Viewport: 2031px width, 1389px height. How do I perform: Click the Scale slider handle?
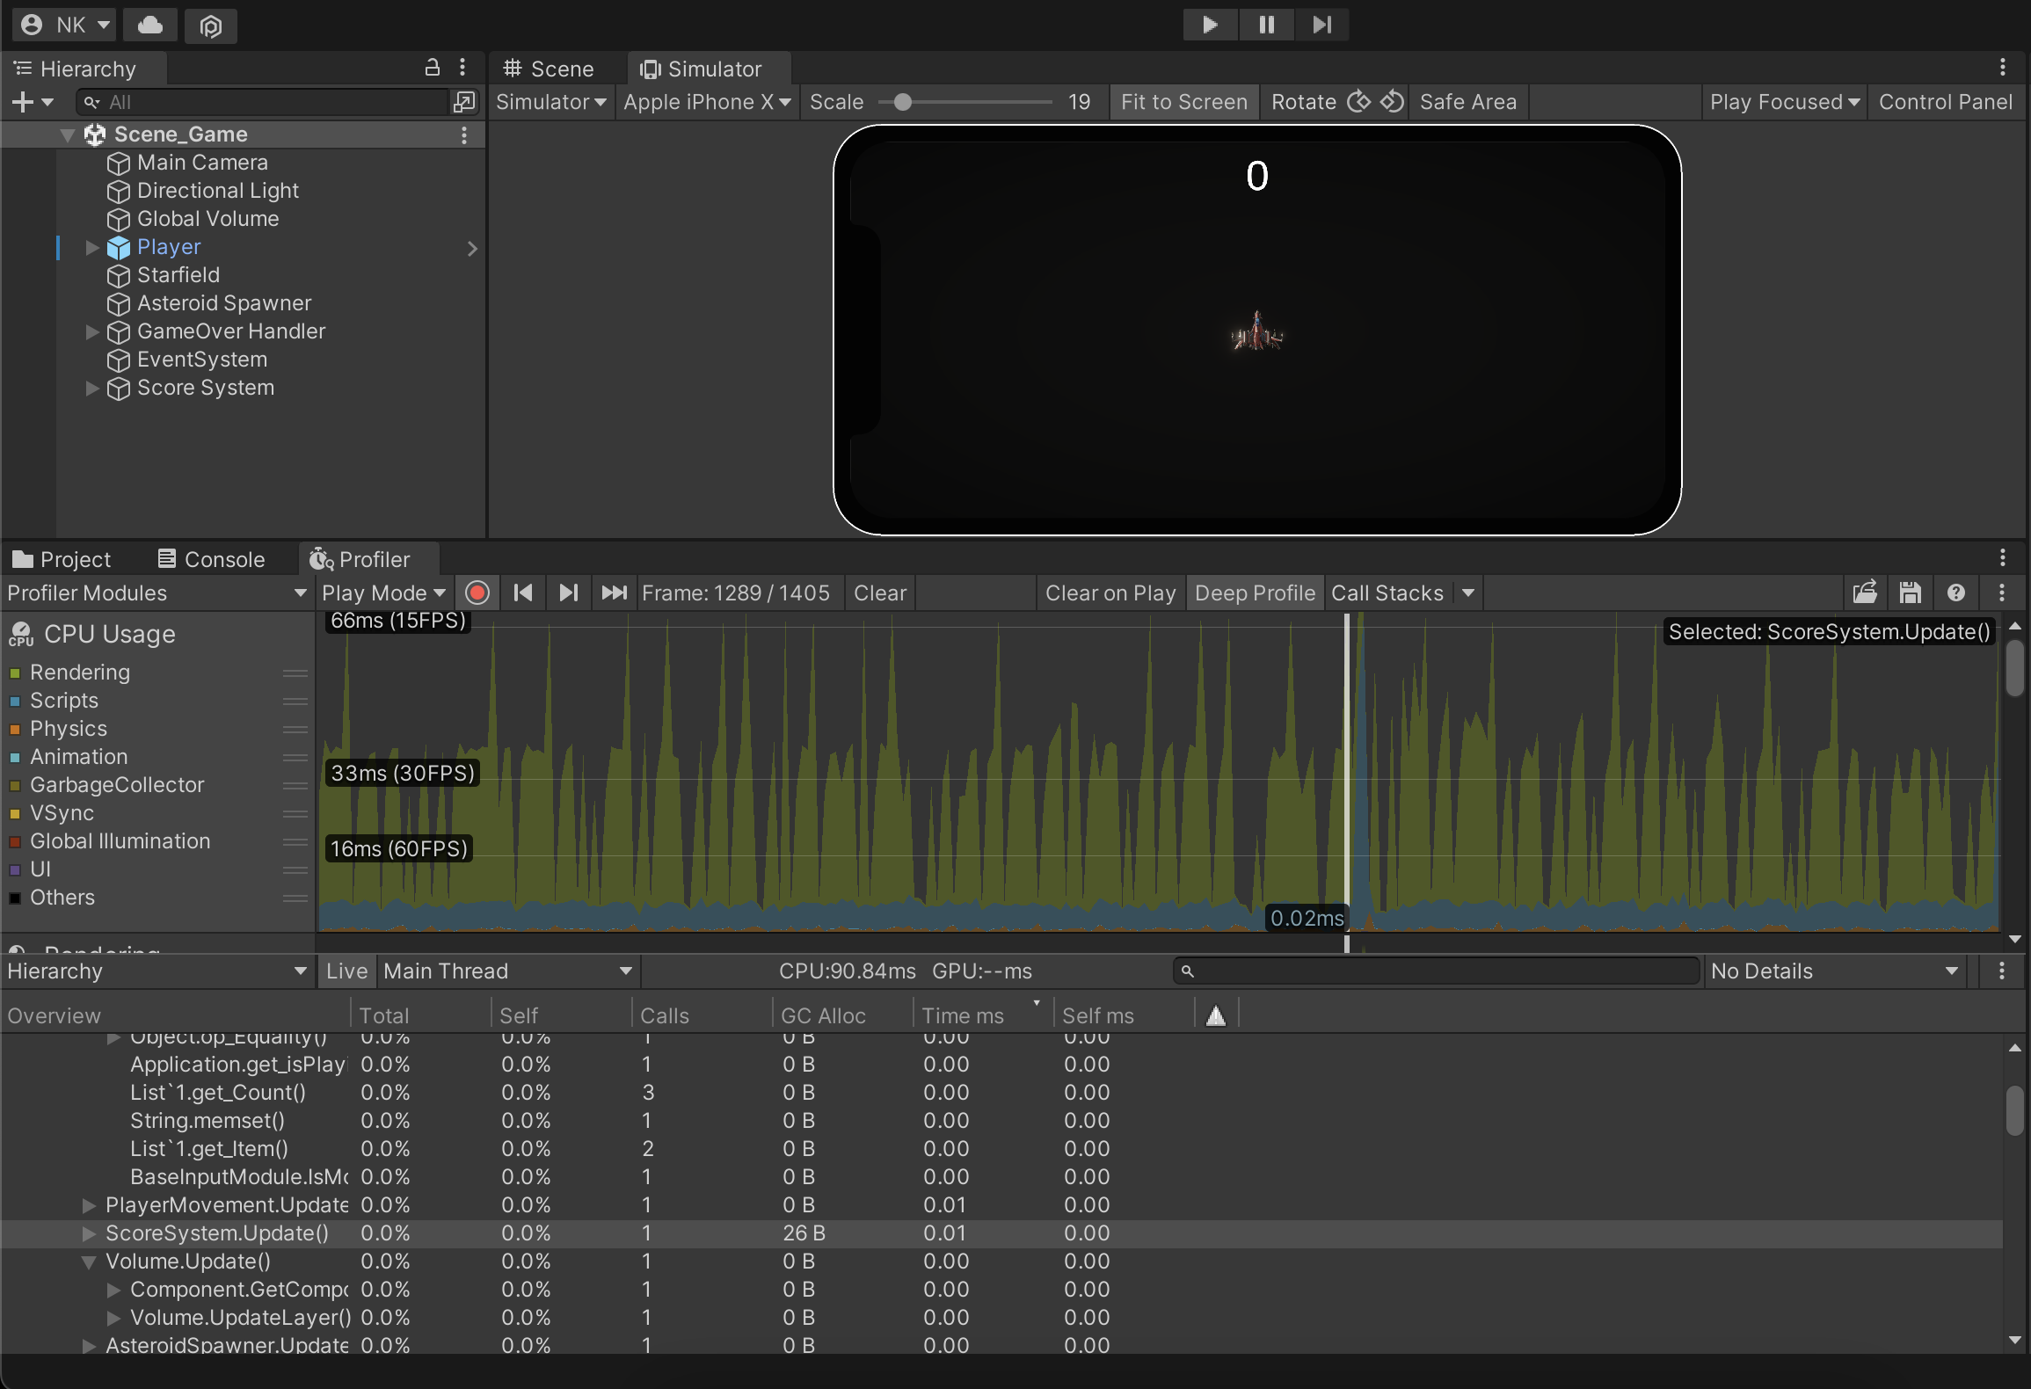pyautogui.click(x=902, y=102)
